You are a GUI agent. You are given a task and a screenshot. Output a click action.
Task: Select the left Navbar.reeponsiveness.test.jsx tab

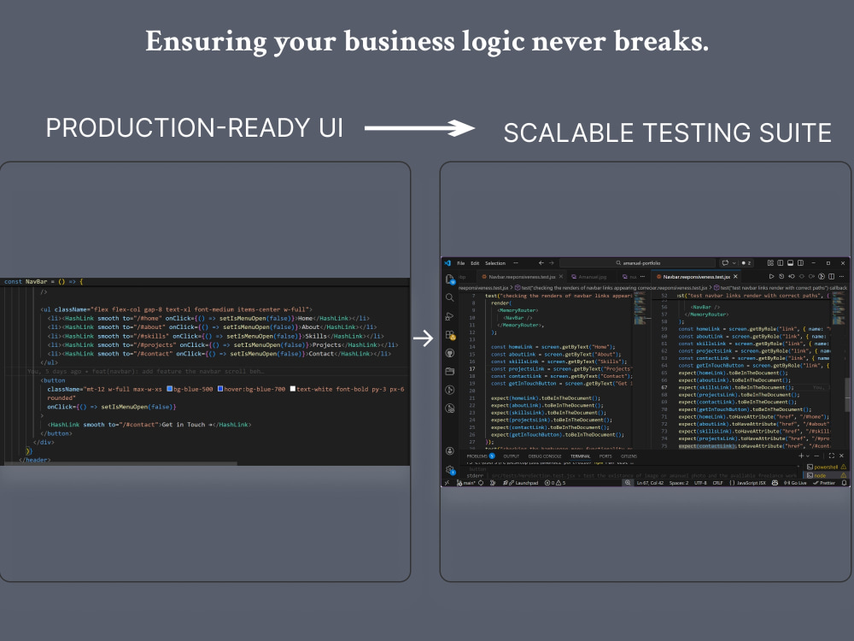pyautogui.click(x=521, y=277)
